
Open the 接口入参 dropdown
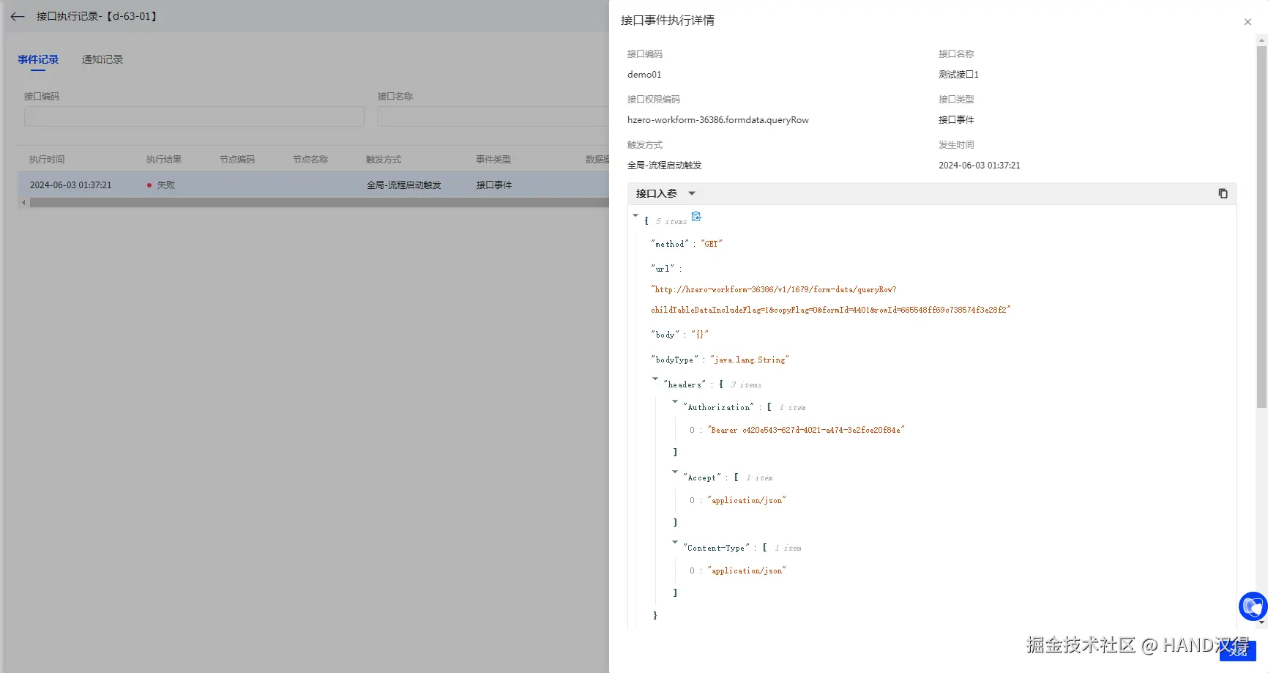[x=691, y=193]
